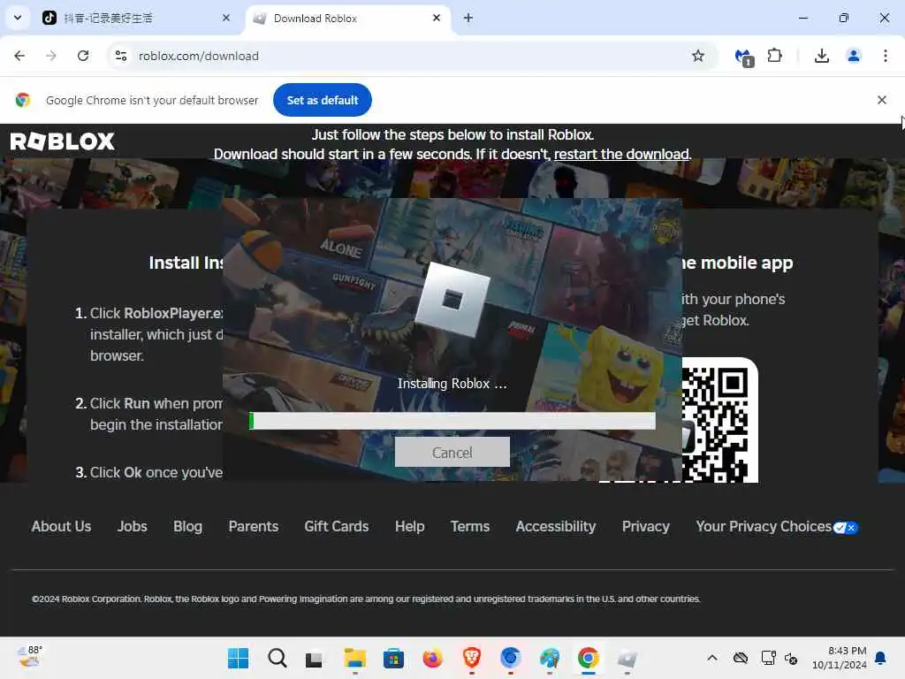The image size is (905, 679).
Task: Click restart the download link
Action: 621,155
